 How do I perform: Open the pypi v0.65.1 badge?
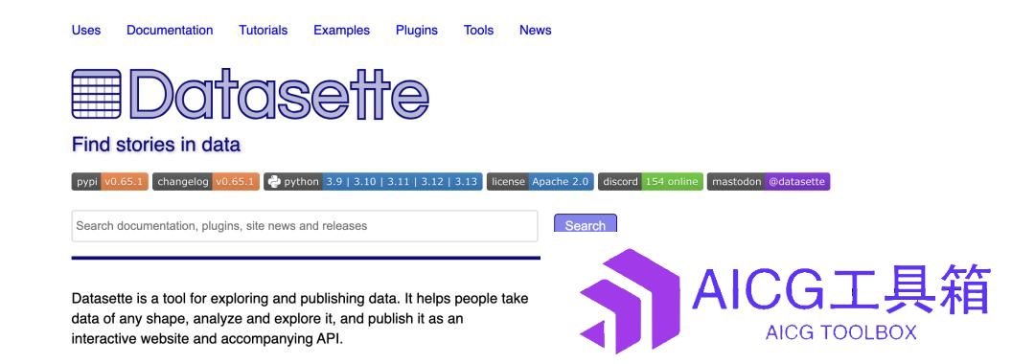tap(109, 182)
